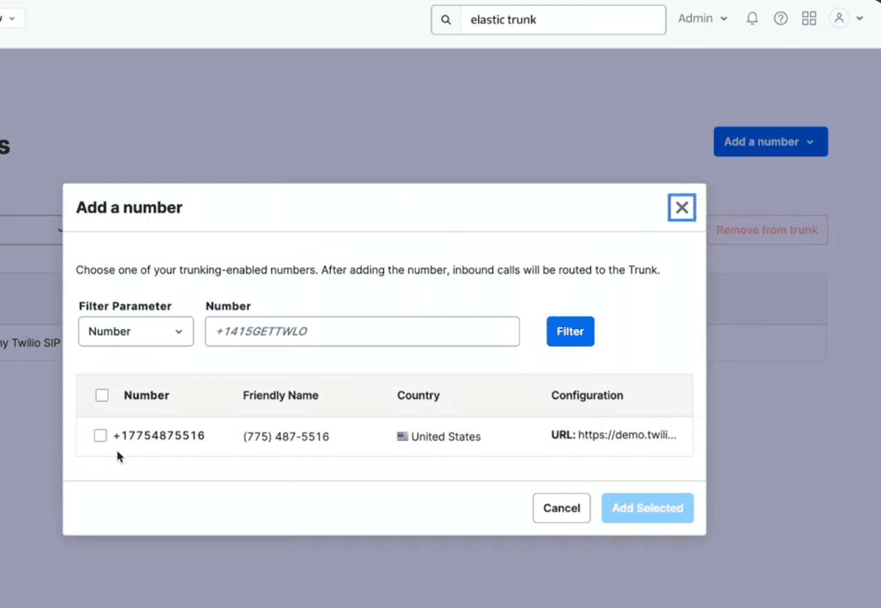Click Cancel in the dialog
Screen dimensions: 881x608
click(561, 508)
